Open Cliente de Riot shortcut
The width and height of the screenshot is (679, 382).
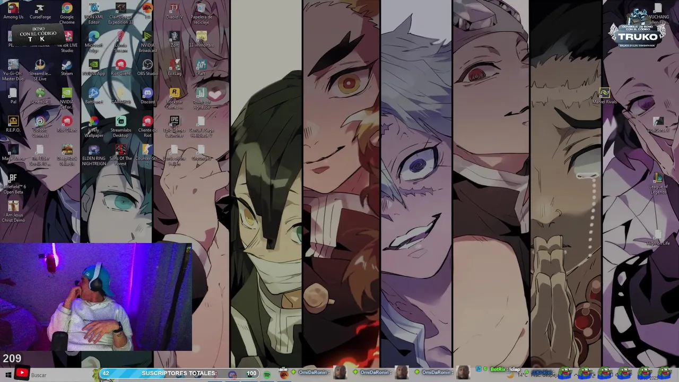click(147, 127)
